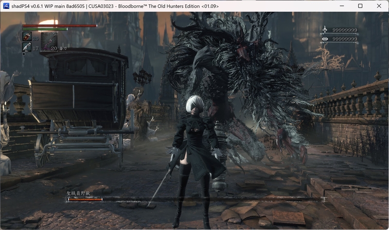Click the quick item quantity 20

[54, 49]
